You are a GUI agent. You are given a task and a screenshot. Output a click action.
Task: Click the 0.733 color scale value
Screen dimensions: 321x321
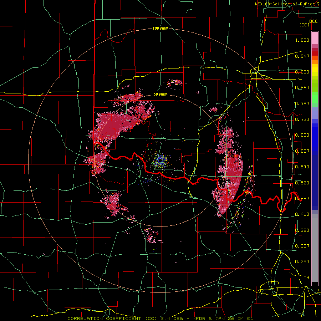click(302, 119)
